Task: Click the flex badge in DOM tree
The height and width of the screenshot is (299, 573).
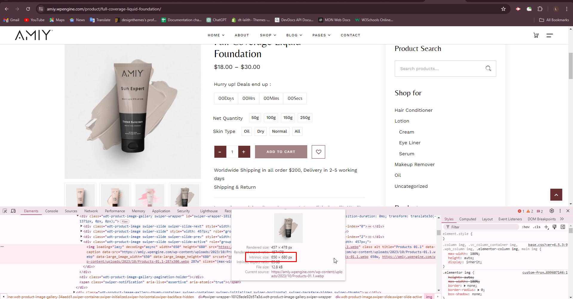Action: pos(125,221)
